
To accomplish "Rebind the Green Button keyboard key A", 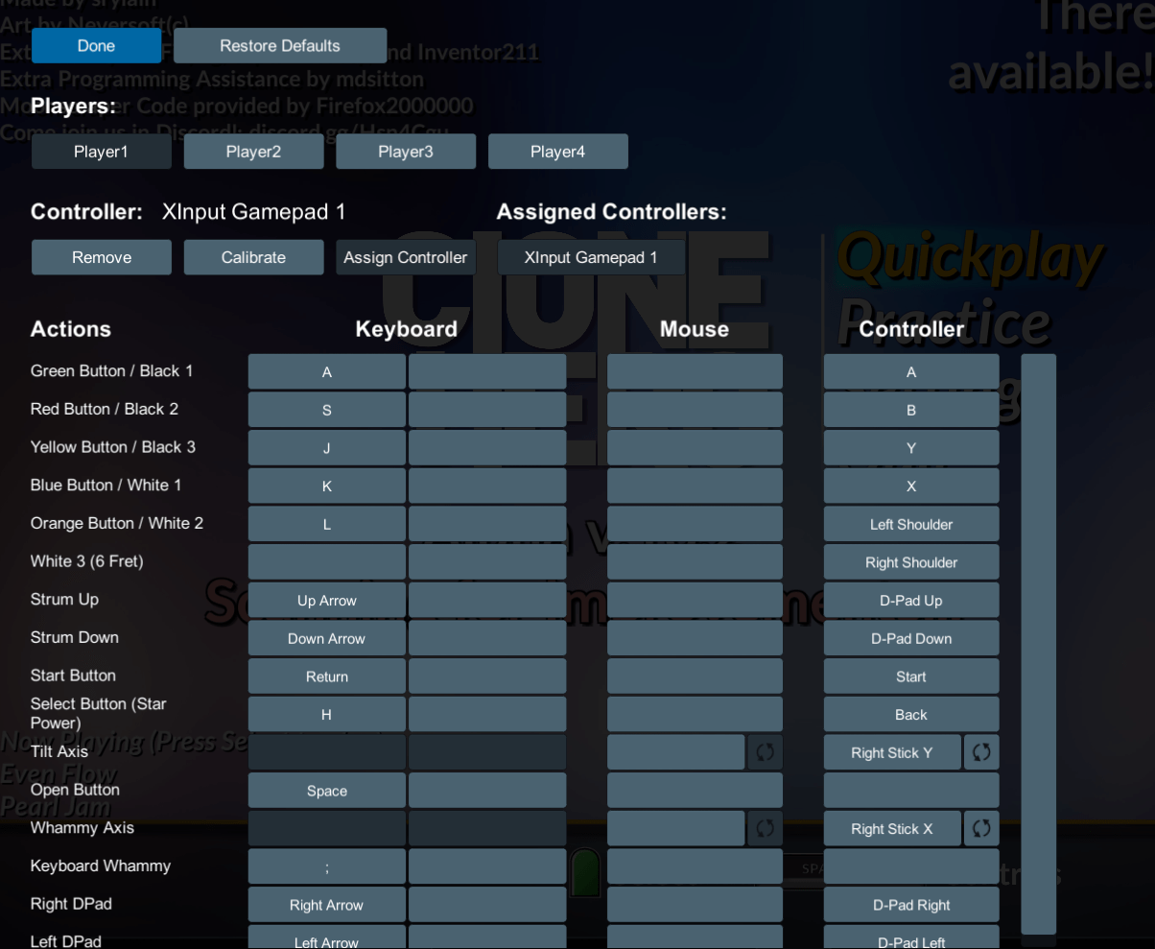I will tap(326, 371).
